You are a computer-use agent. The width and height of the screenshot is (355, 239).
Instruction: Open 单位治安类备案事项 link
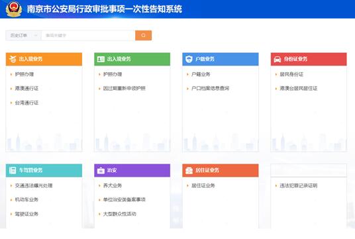(x=125, y=200)
